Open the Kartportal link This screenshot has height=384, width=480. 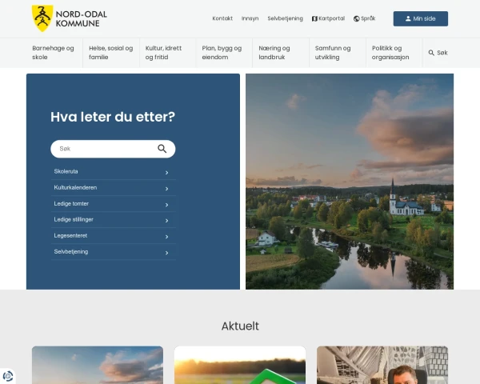328,18
